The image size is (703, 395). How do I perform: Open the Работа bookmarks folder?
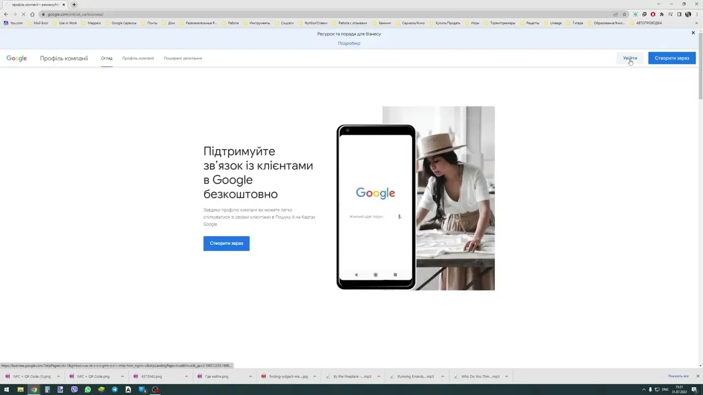click(x=230, y=23)
